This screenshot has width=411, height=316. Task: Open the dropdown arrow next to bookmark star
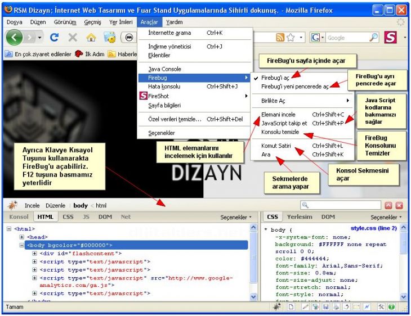301,38
